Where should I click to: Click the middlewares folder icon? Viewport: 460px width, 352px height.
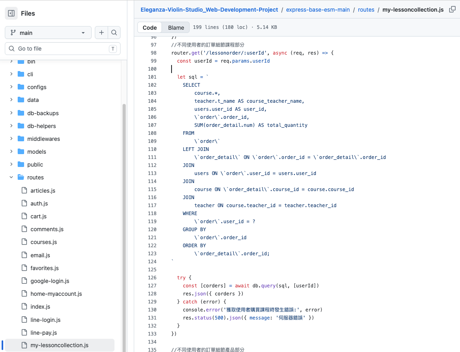(21, 139)
